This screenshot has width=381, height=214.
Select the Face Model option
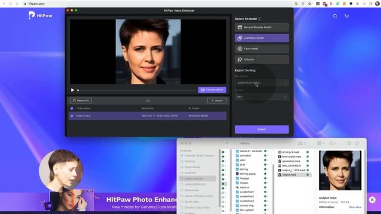pyautogui.click(x=262, y=49)
